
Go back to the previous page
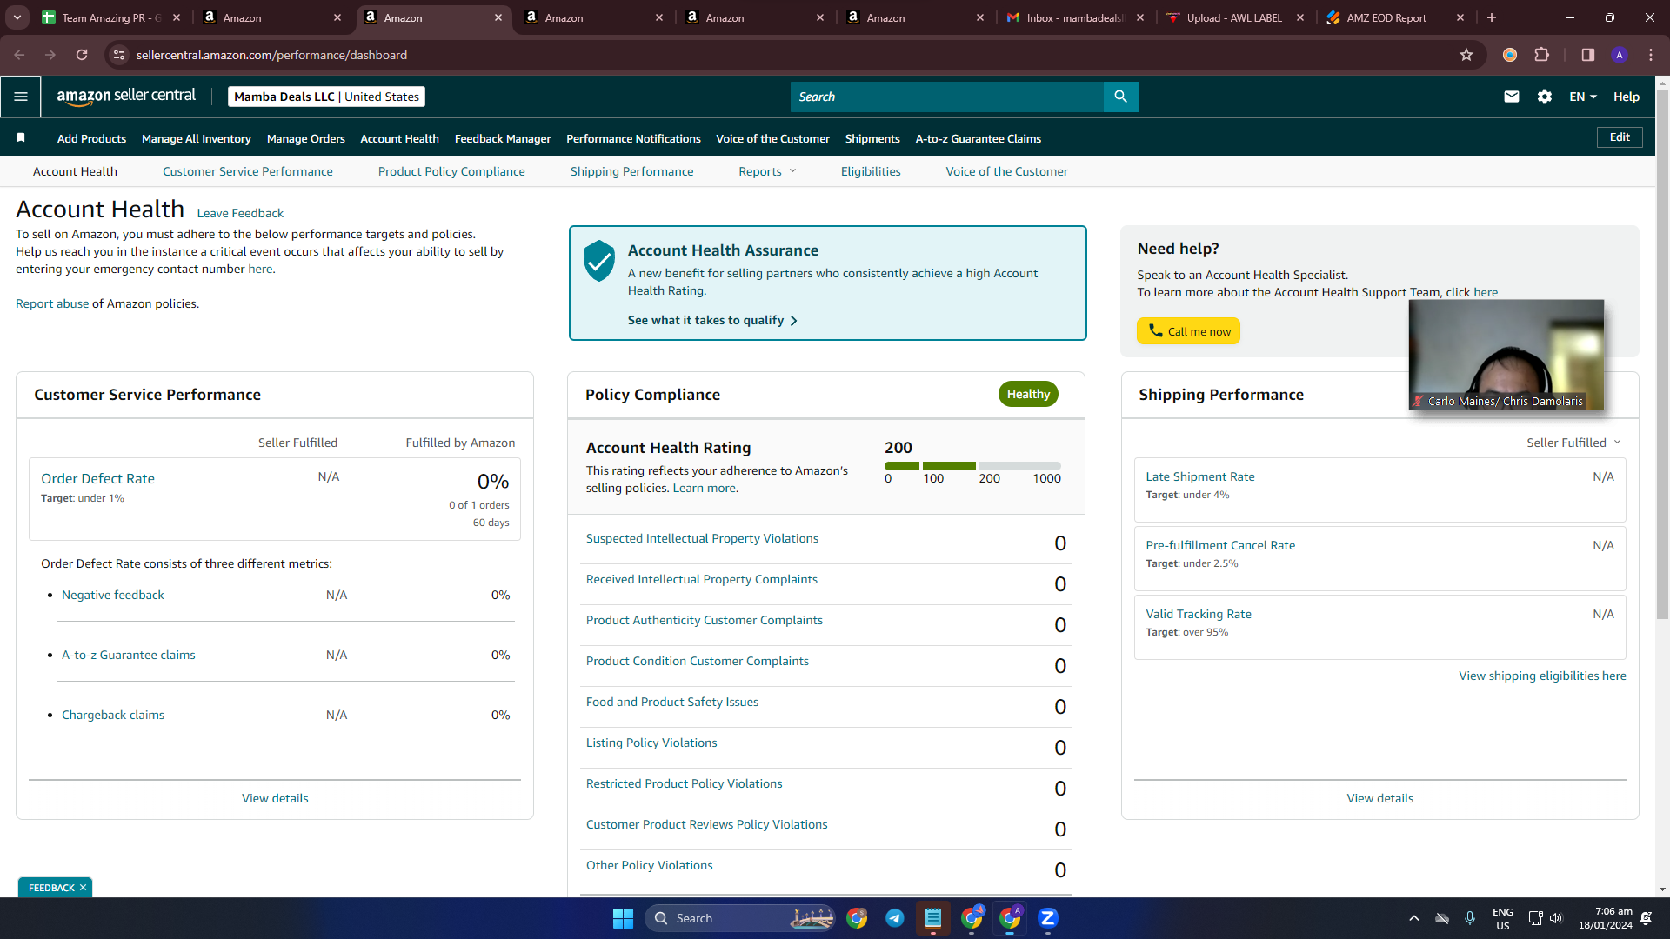[19, 55]
